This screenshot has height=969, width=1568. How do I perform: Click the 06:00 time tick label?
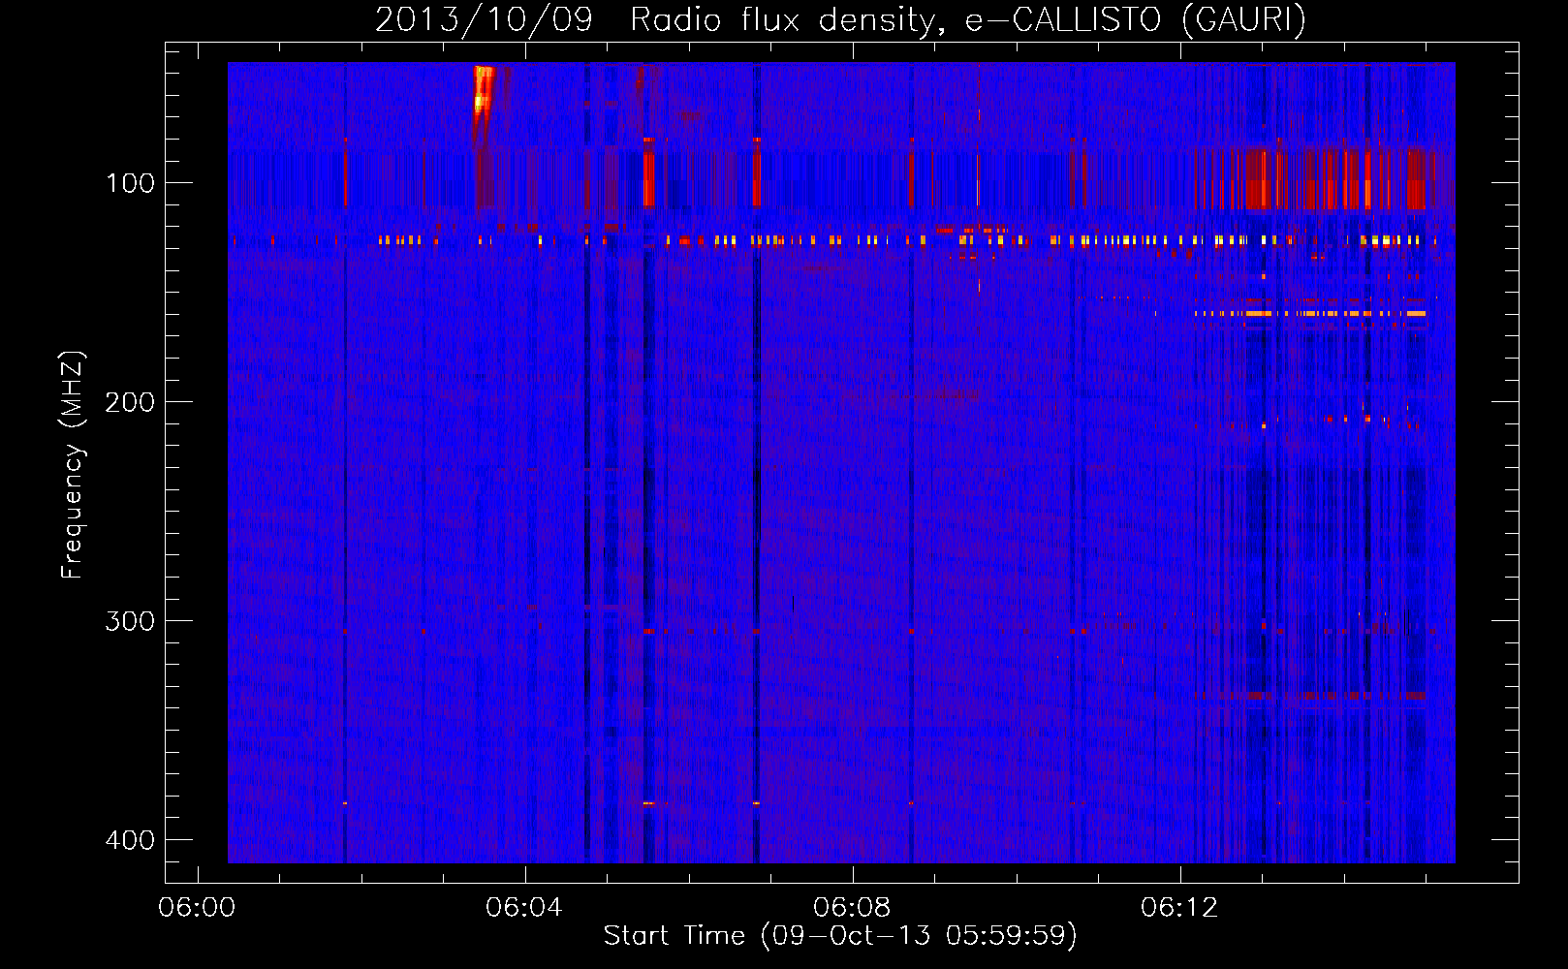[x=198, y=908]
